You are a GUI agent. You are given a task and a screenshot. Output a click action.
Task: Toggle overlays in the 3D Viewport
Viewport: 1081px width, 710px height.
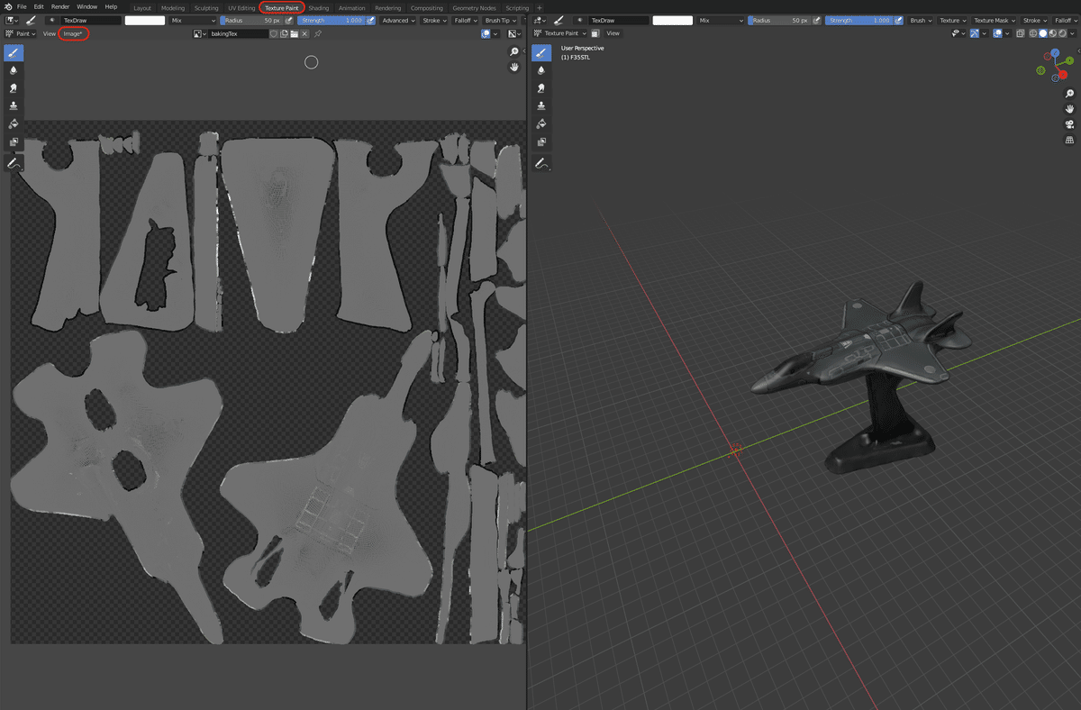tap(997, 33)
